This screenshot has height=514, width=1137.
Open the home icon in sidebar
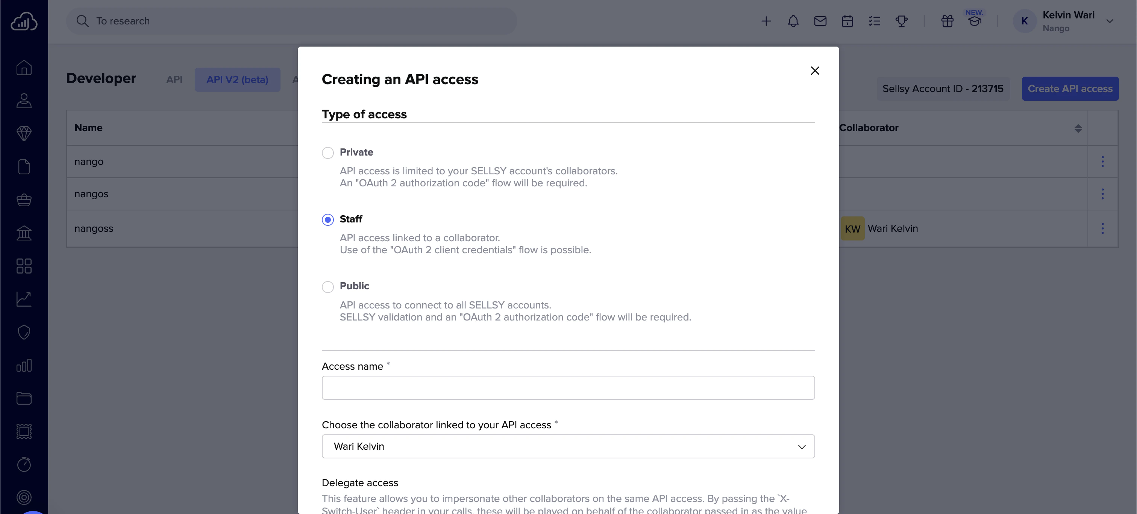click(24, 68)
